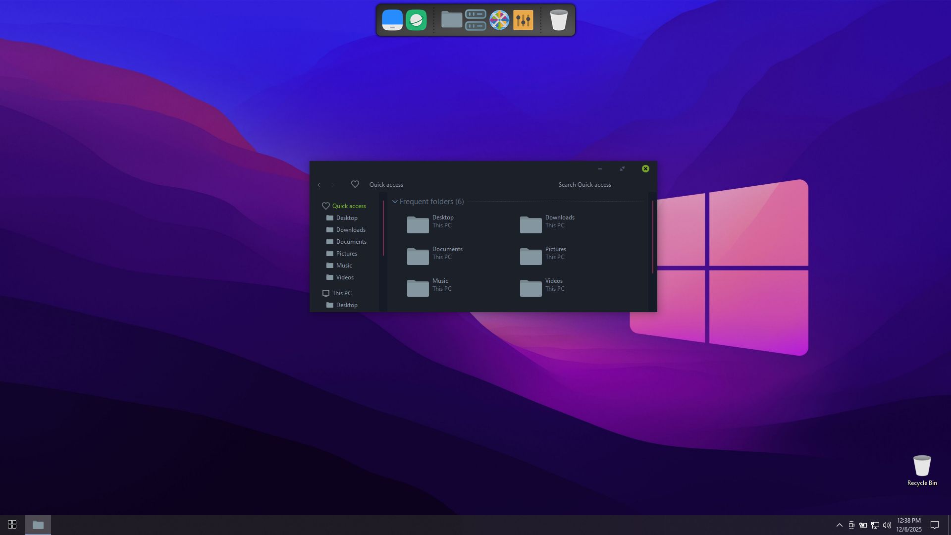Show hidden system tray icons
Image resolution: width=951 pixels, height=535 pixels.
click(x=839, y=525)
